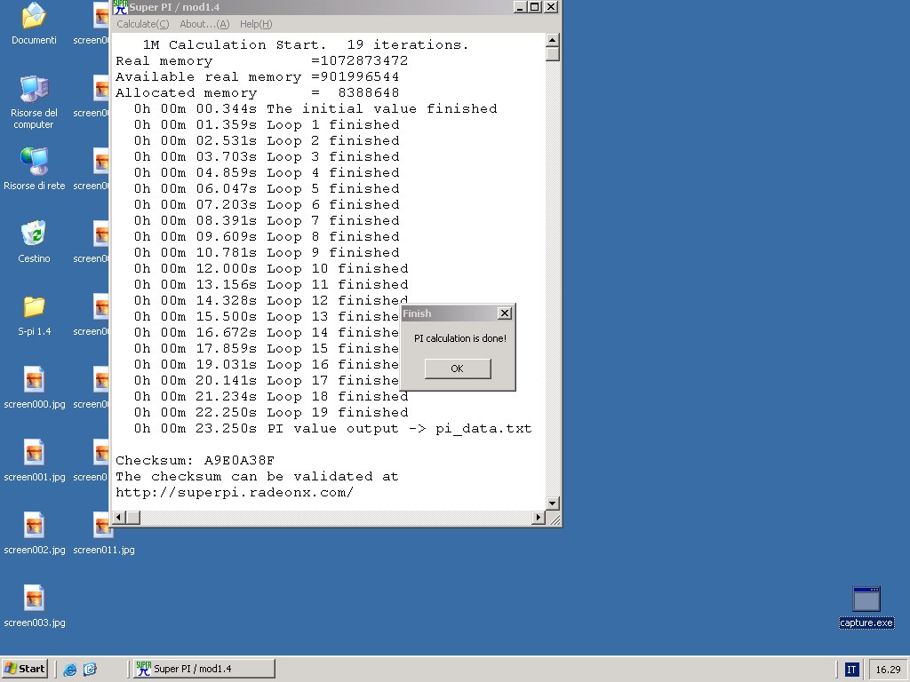The height and width of the screenshot is (682, 910).
Task: Click the 'http://superpi.radeonx.com/' text
Action: pos(235,492)
